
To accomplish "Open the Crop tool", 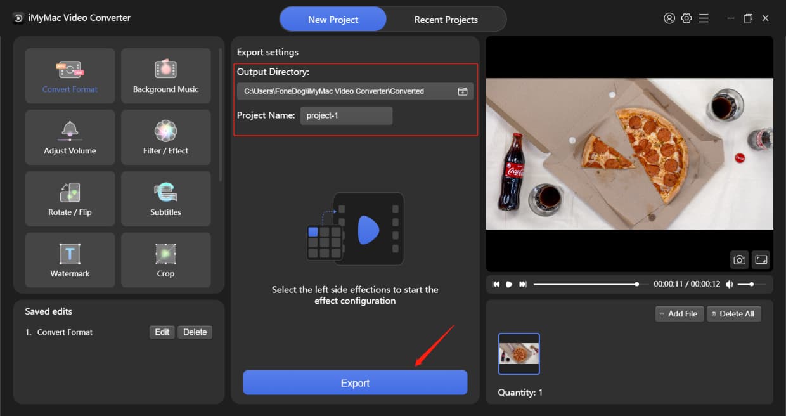I will point(165,260).
